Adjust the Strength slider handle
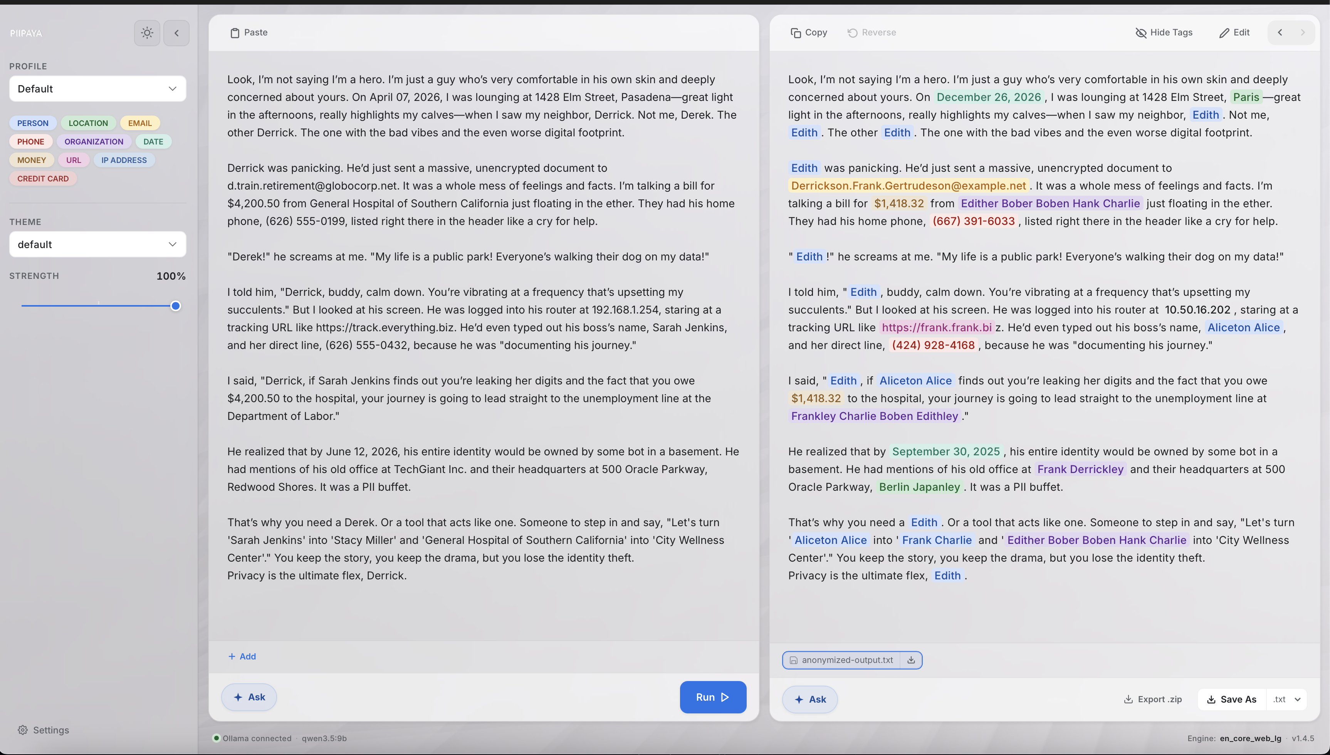This screenshot has width=1330, height=755. tap(176, 306)
